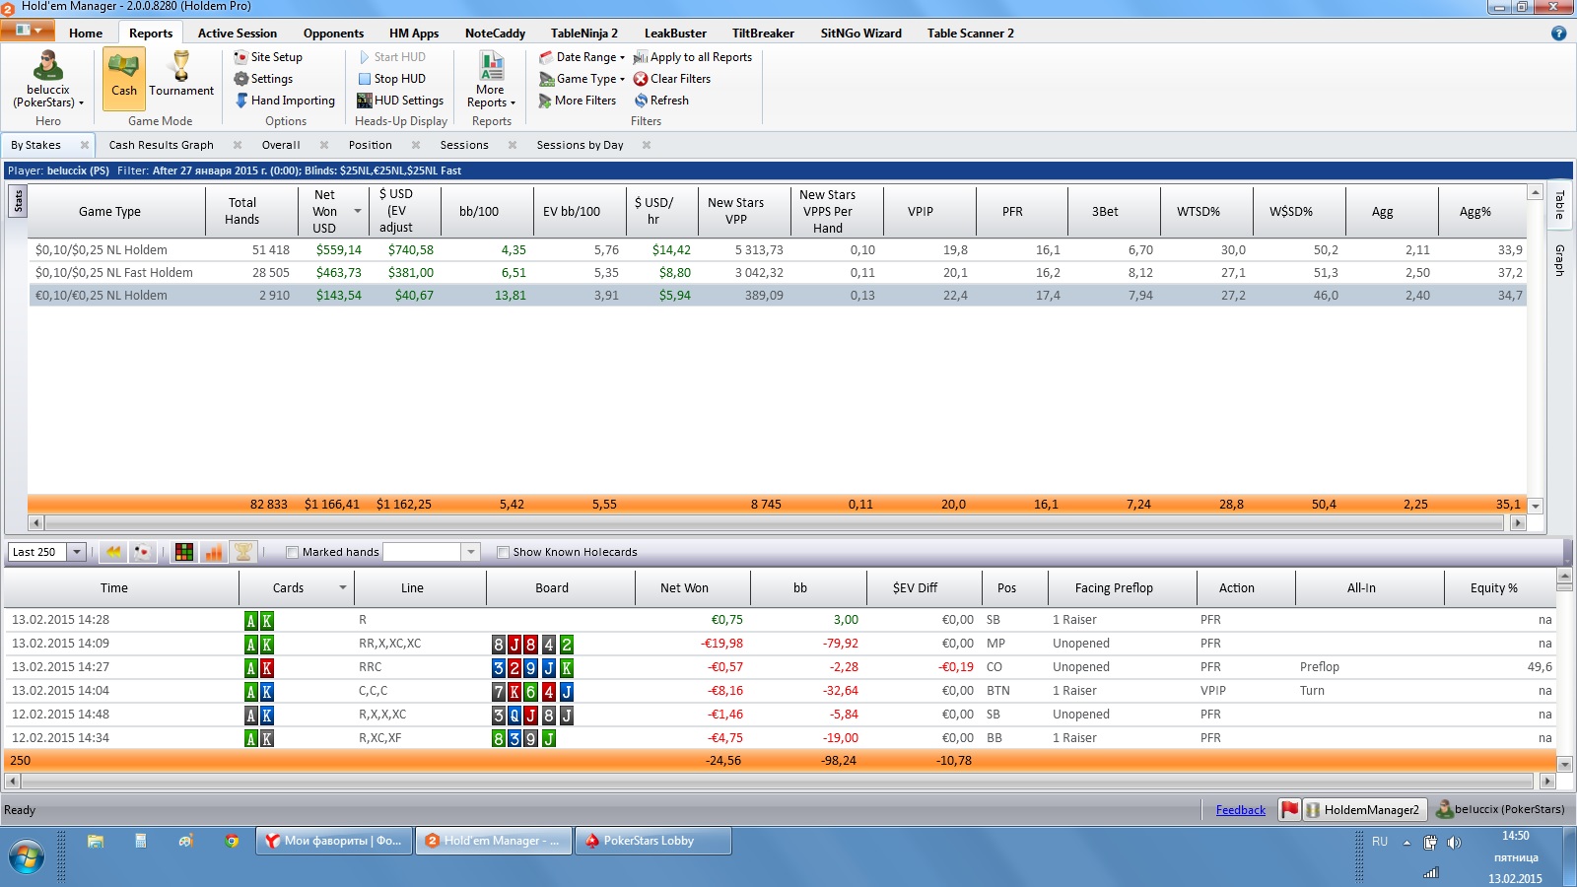Open Site Setup options

click(x=268, y=57)
